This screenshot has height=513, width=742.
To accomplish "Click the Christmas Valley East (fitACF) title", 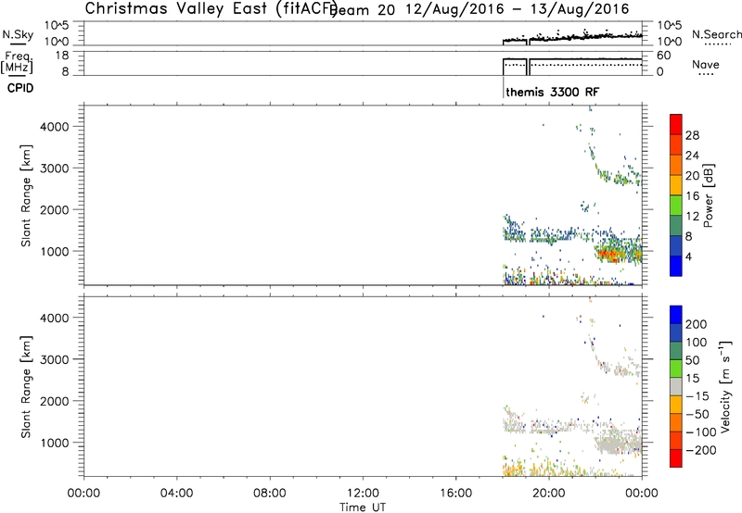I will coord(211,8).
